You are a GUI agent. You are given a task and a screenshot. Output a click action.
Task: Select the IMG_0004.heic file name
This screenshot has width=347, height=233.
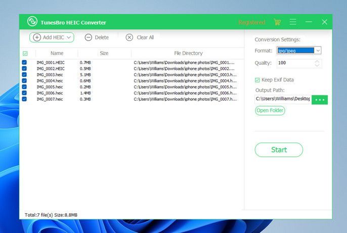(x=50, y=81)
